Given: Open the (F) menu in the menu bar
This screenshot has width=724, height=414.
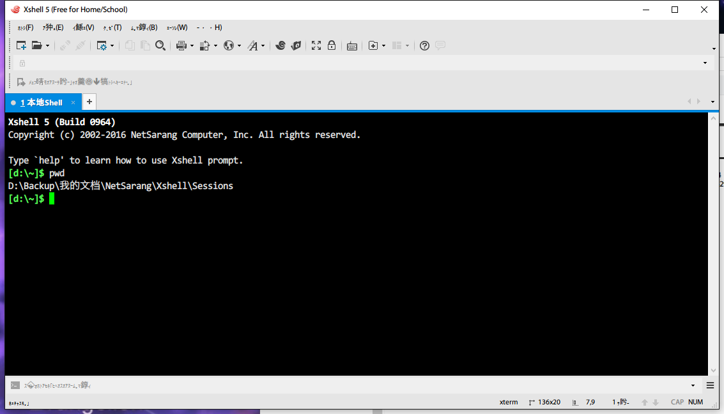Looking at the screenshot, I should 26,27.
